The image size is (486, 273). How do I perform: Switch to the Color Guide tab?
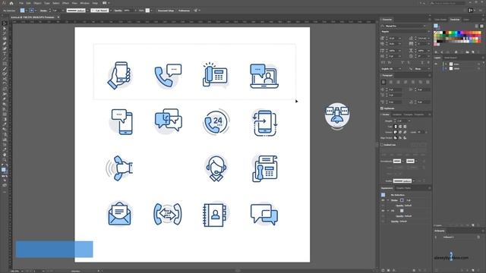coord(440,20)
